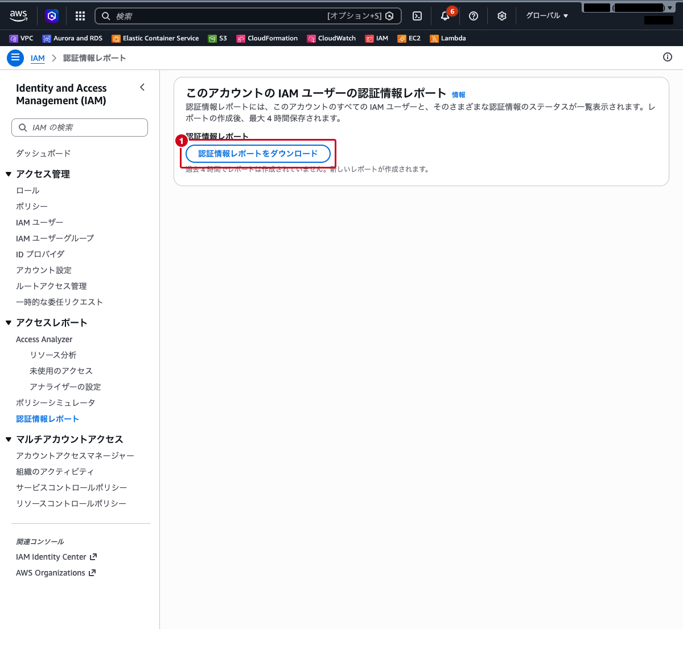Open Access Analyzer page
The height and width of the screenshot is (649, 683).
click(44, 339)
